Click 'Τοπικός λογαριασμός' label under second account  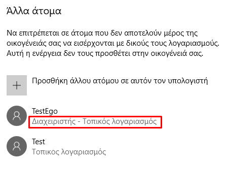point(69,152)
